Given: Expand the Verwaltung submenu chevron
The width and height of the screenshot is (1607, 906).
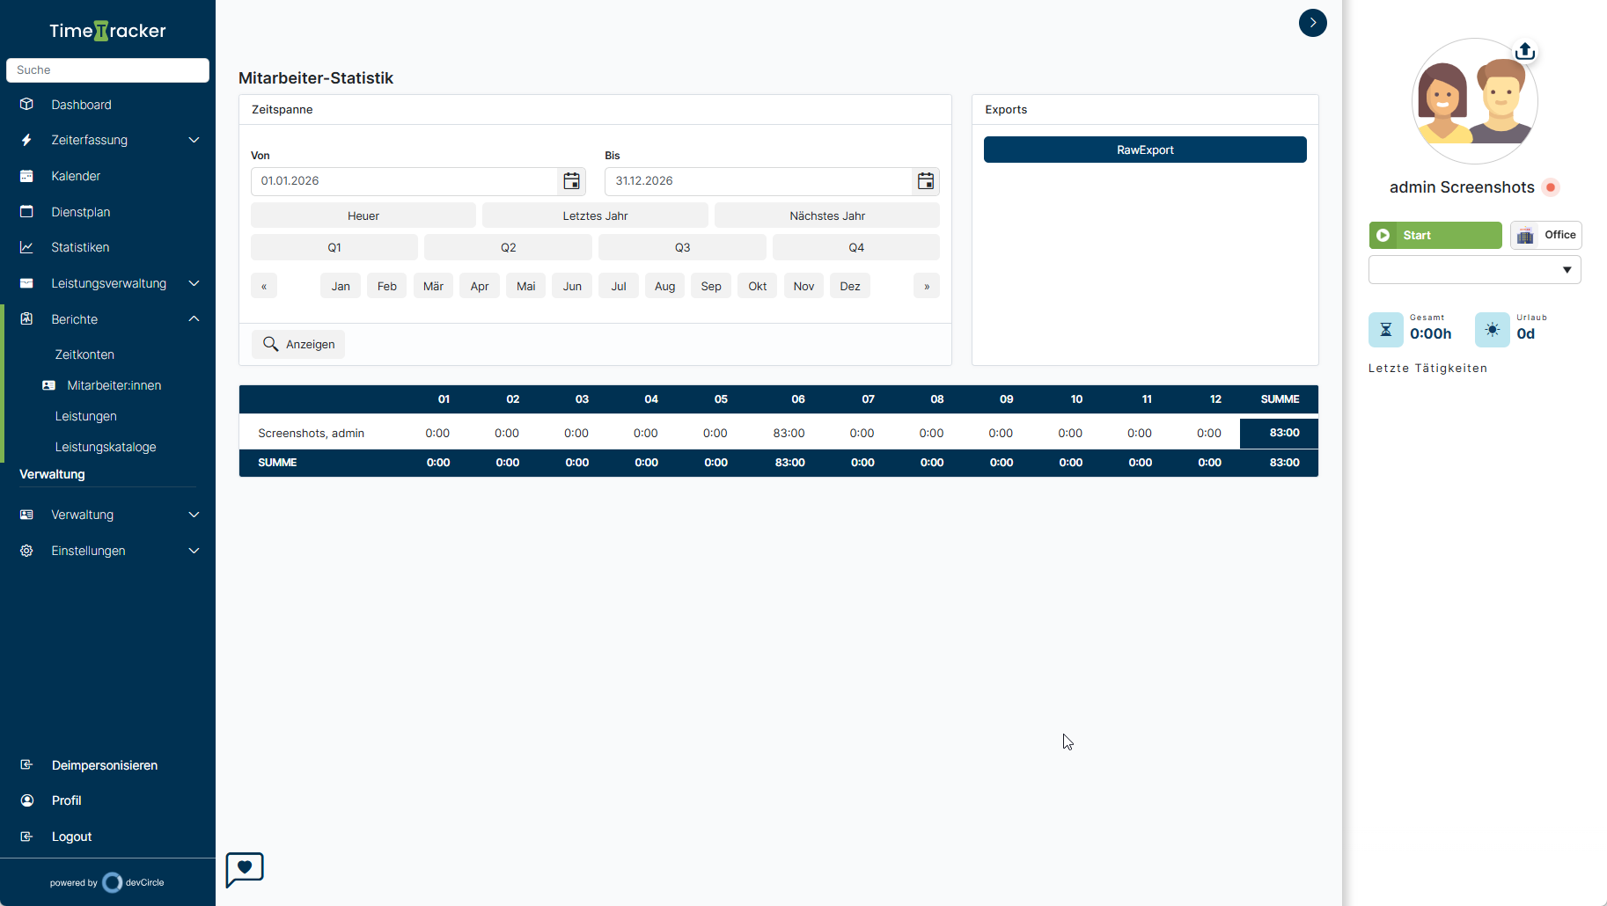Looking at the screenshot, I should tap(194, 515).
